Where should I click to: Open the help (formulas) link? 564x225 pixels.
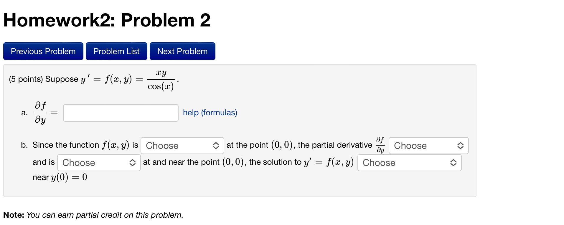pyautogui.click(x=210, y=113)
